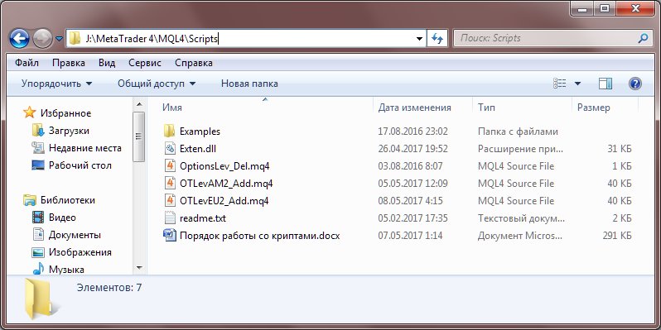The height and width of the screenshot is (330, 661).
Task: Refresh the folder with the refresh button
Action: tap(437, 39)
